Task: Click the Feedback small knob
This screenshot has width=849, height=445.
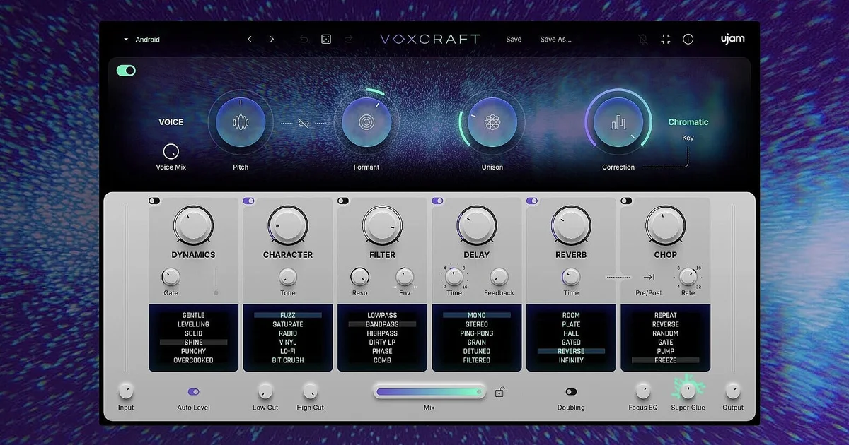Action: pos(499,277)
